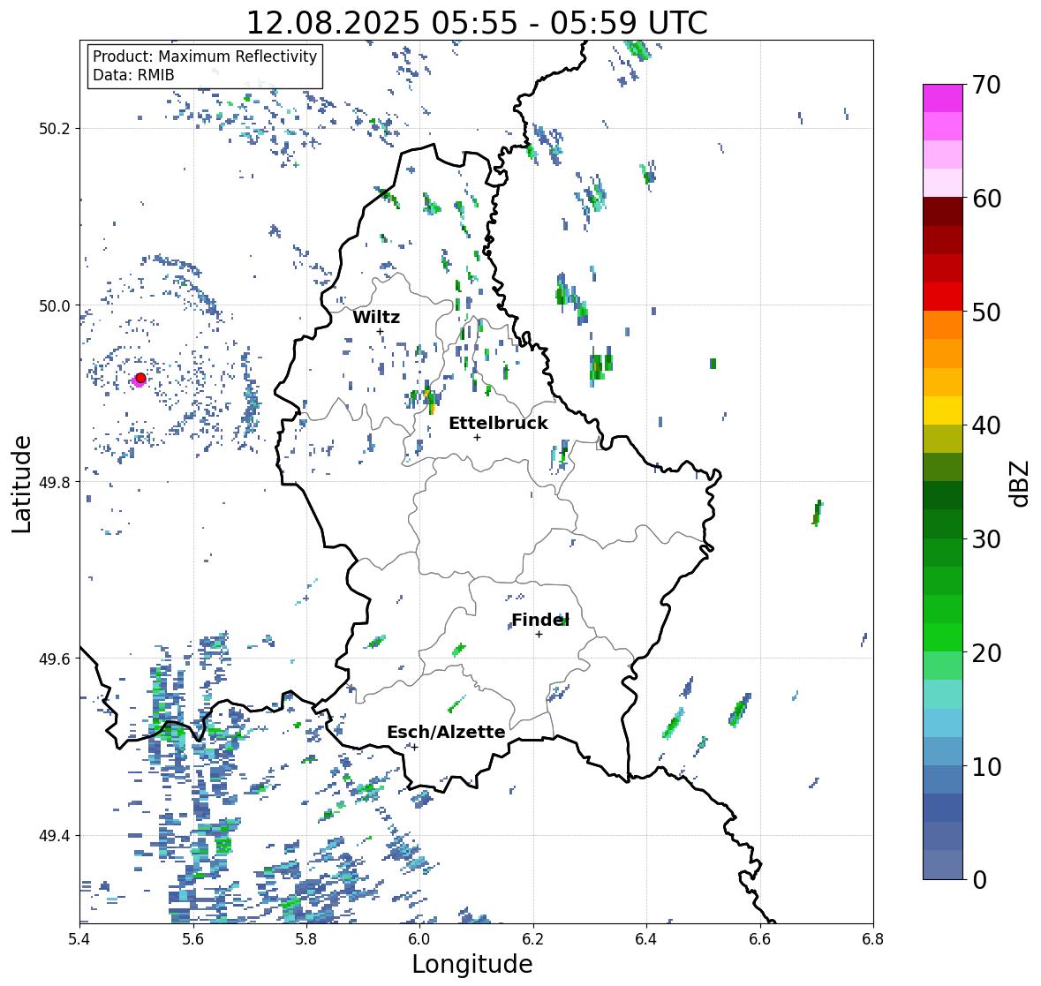The height and width of the screenshot is (986, 1041).
Task: Click the 49.8 latitude tick label
Action: coord(55,482)
